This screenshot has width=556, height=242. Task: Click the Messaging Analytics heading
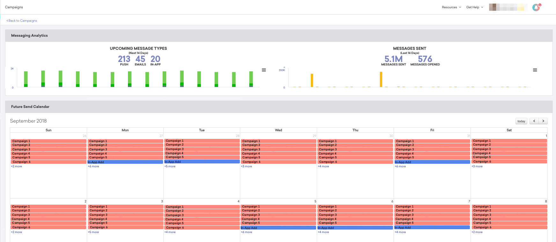[29, 35]
